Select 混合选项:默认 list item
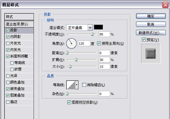The width and height of the screenshot is (170, 119). pos(19,24)
